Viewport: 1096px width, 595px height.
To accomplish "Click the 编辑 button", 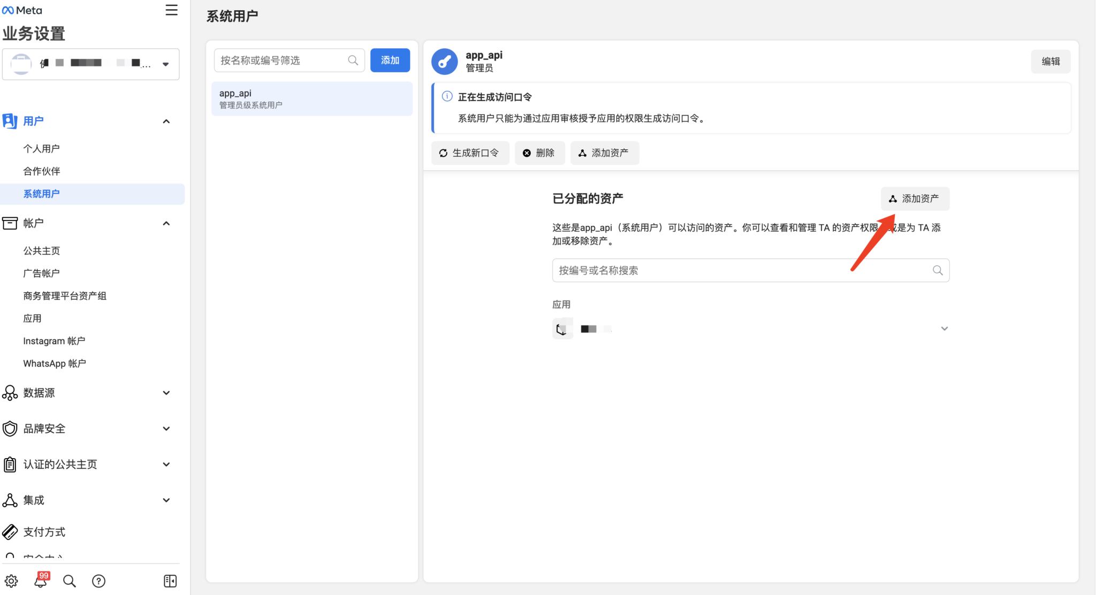I will point(1051,62).
